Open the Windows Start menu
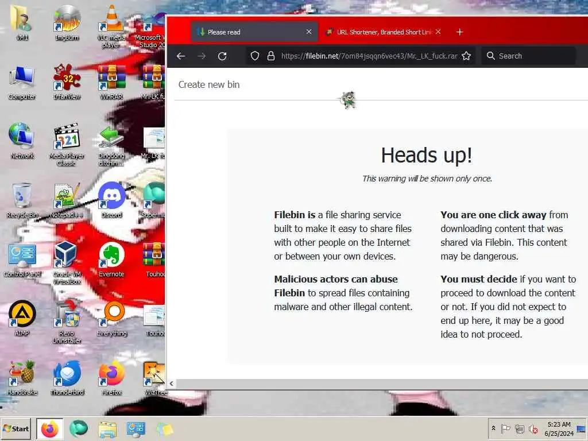Screen dimensions: 588x441 tap(16, 428)
